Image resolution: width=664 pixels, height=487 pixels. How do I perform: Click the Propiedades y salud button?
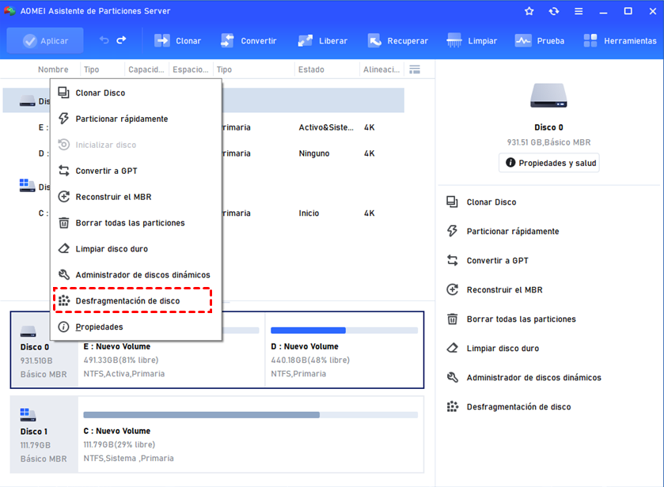pyautogui.click(x=549, y=163)
